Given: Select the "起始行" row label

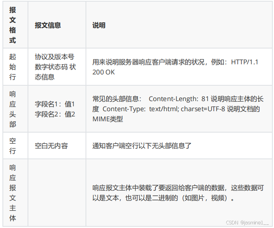Looking at the screenshot, I should click(x=13, y=67).
